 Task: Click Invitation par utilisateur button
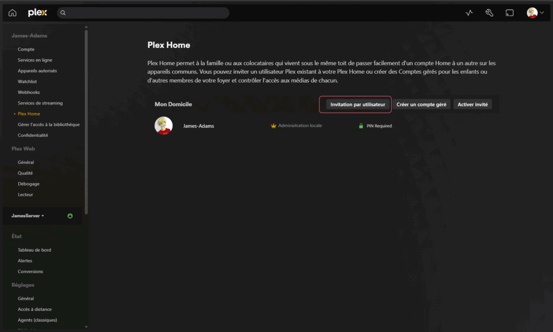[358, 105]
